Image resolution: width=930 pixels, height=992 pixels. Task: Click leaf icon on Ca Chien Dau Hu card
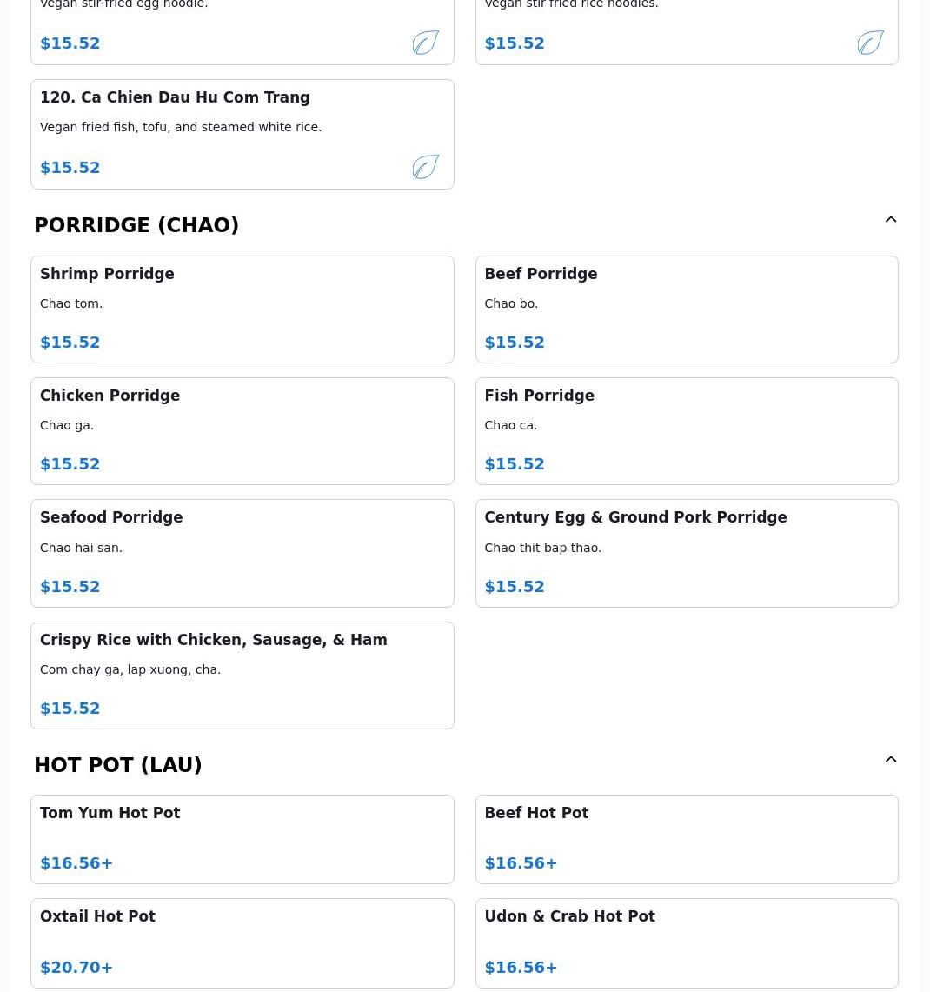[x=425, y=167]
